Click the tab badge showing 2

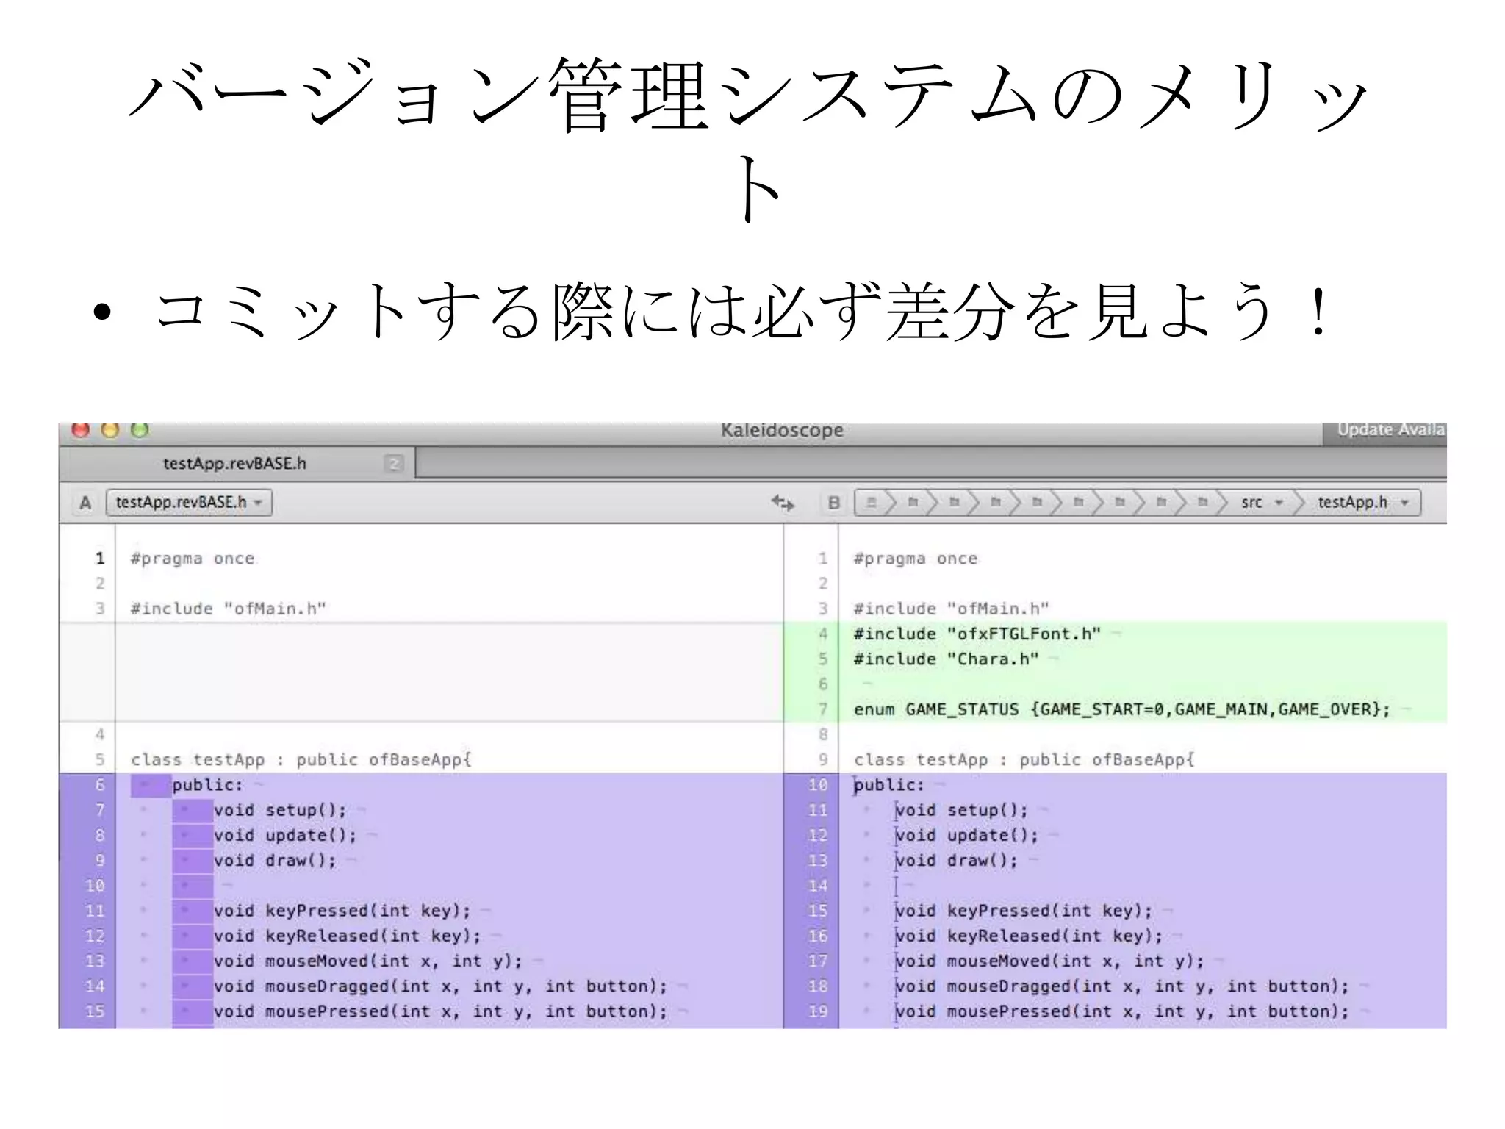pyautogui.click(x=394, y=463)
